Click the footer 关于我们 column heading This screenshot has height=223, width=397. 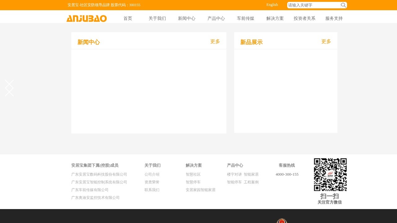tap(153, 165)
